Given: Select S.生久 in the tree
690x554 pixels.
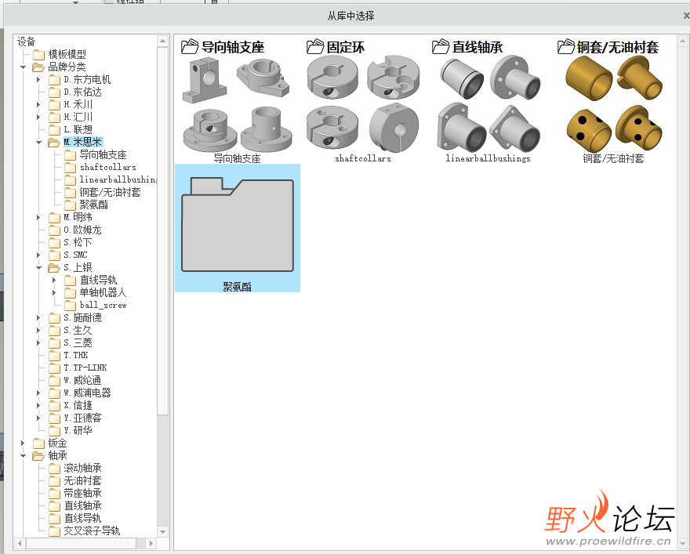Looking at the screenshot, I should [78, 330].
